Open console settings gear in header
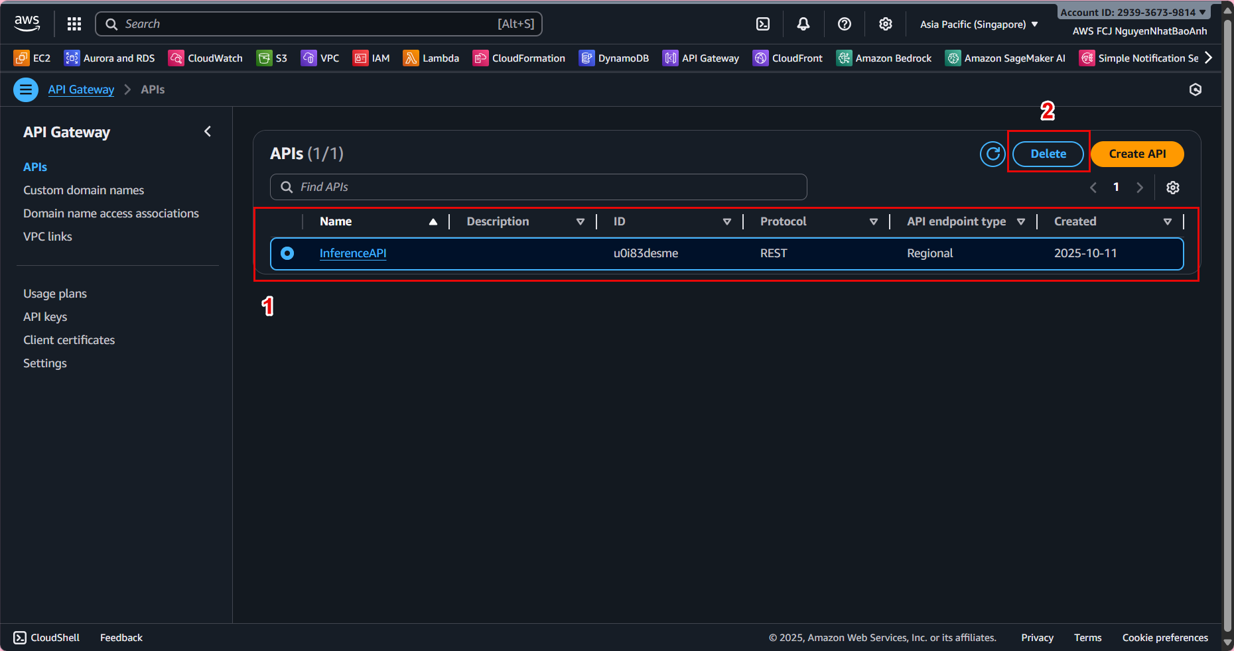 tap(886, 24)
